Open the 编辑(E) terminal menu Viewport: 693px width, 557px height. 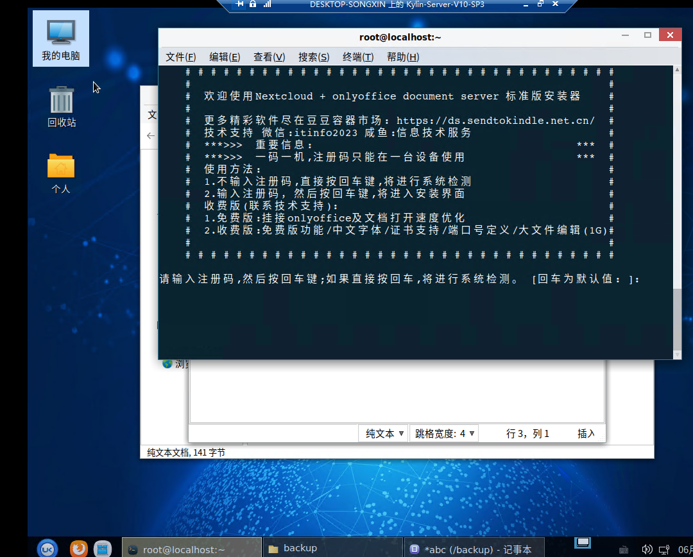click(225, 57)
